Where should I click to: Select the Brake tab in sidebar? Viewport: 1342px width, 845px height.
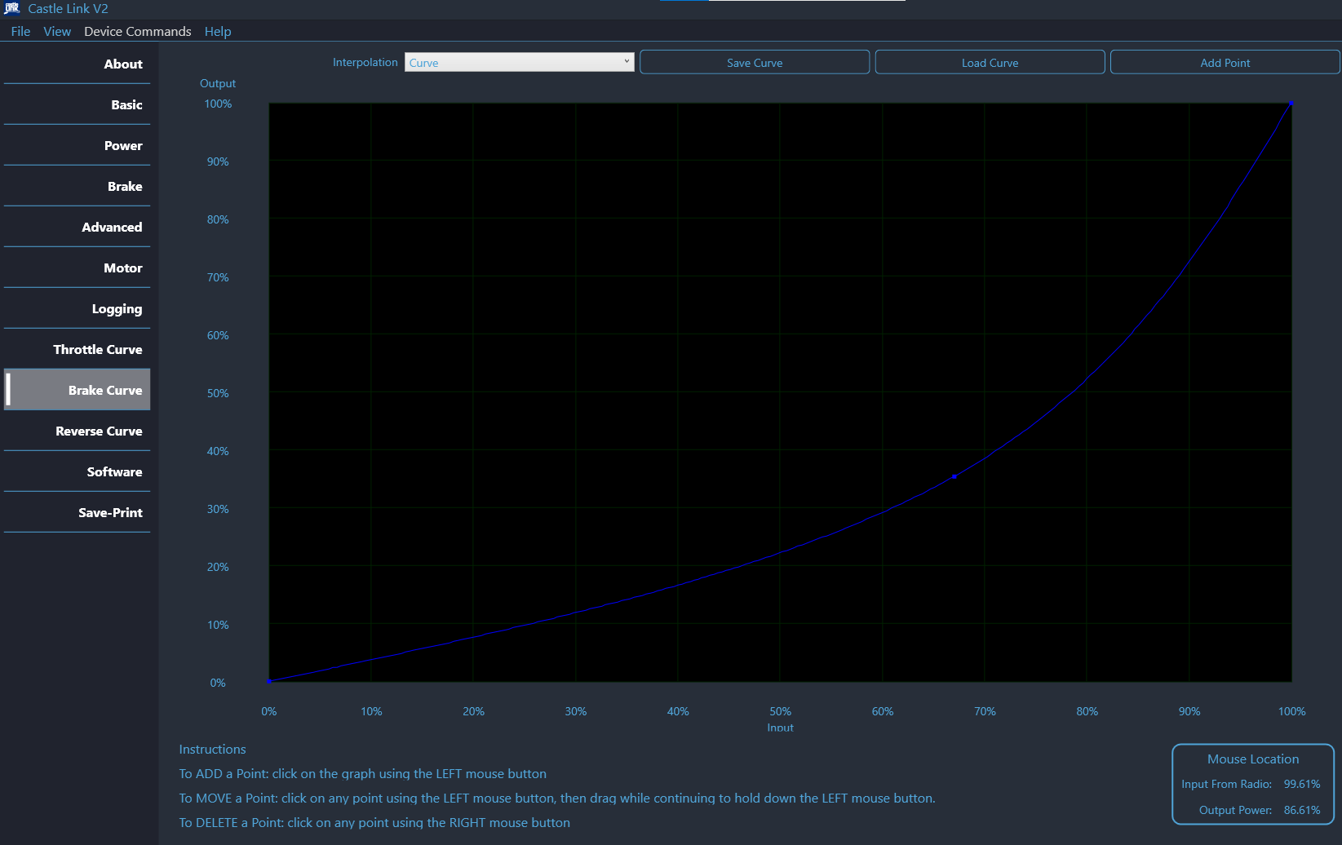click(x=77, y=186)
